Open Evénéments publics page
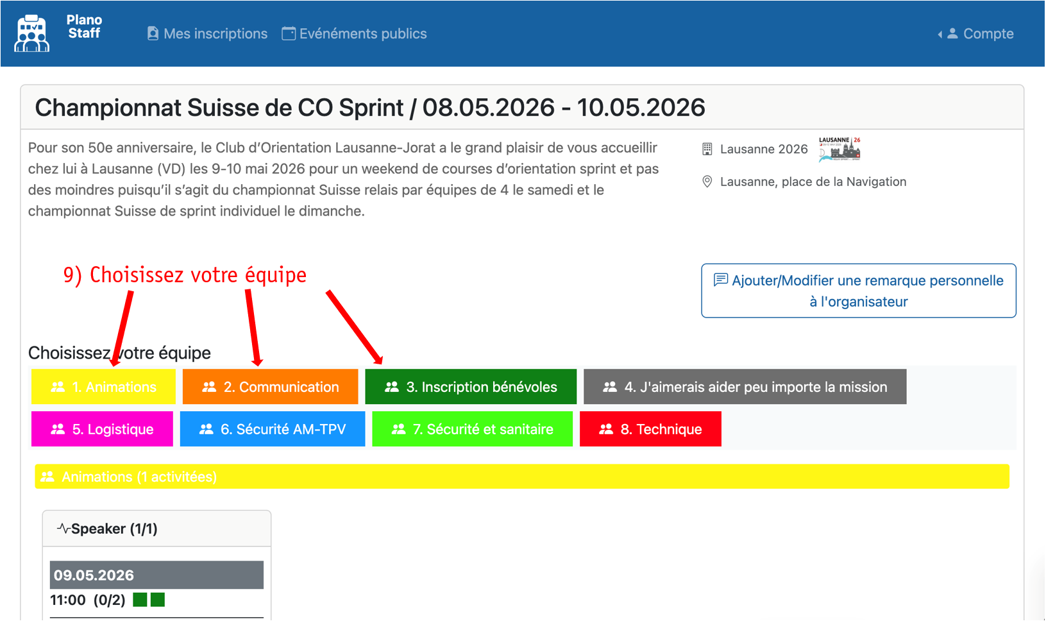This screenshot has height=628, width=1046. pyautogui.click(x=354, y=33)
